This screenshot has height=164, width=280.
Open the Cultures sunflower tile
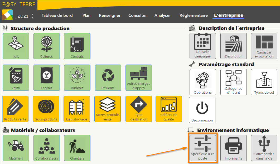tap(47, 46)
